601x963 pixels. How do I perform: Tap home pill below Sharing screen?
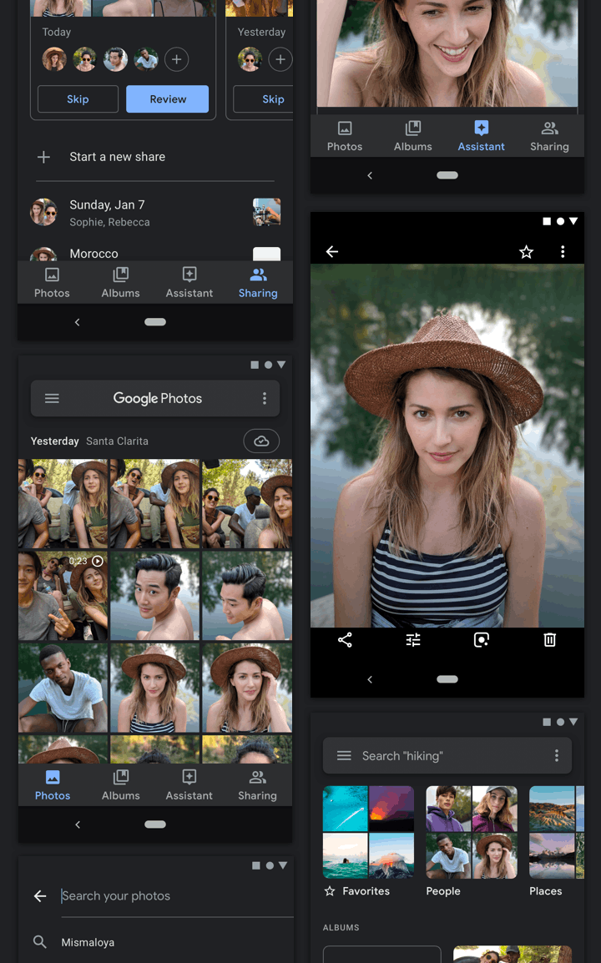tap(155, 322)
